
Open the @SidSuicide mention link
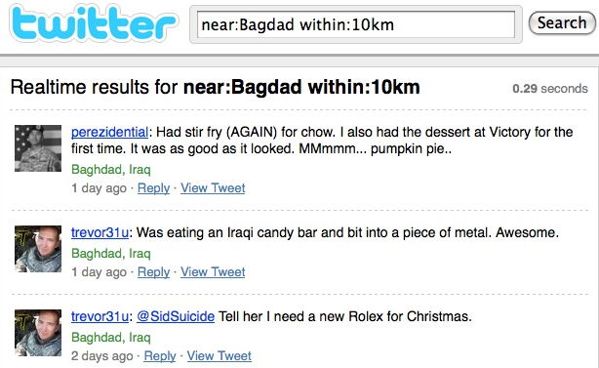tap(176, 316)
